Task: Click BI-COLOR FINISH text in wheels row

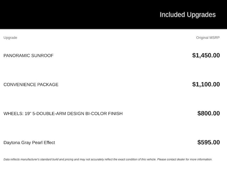Action: point(104,114)
